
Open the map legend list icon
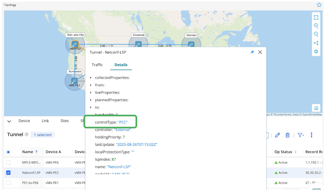tap(316, 108)
